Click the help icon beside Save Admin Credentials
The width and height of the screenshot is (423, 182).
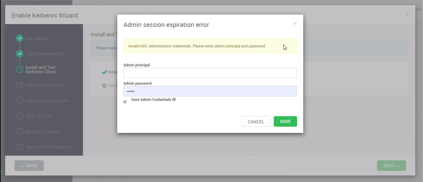point(174,99)
